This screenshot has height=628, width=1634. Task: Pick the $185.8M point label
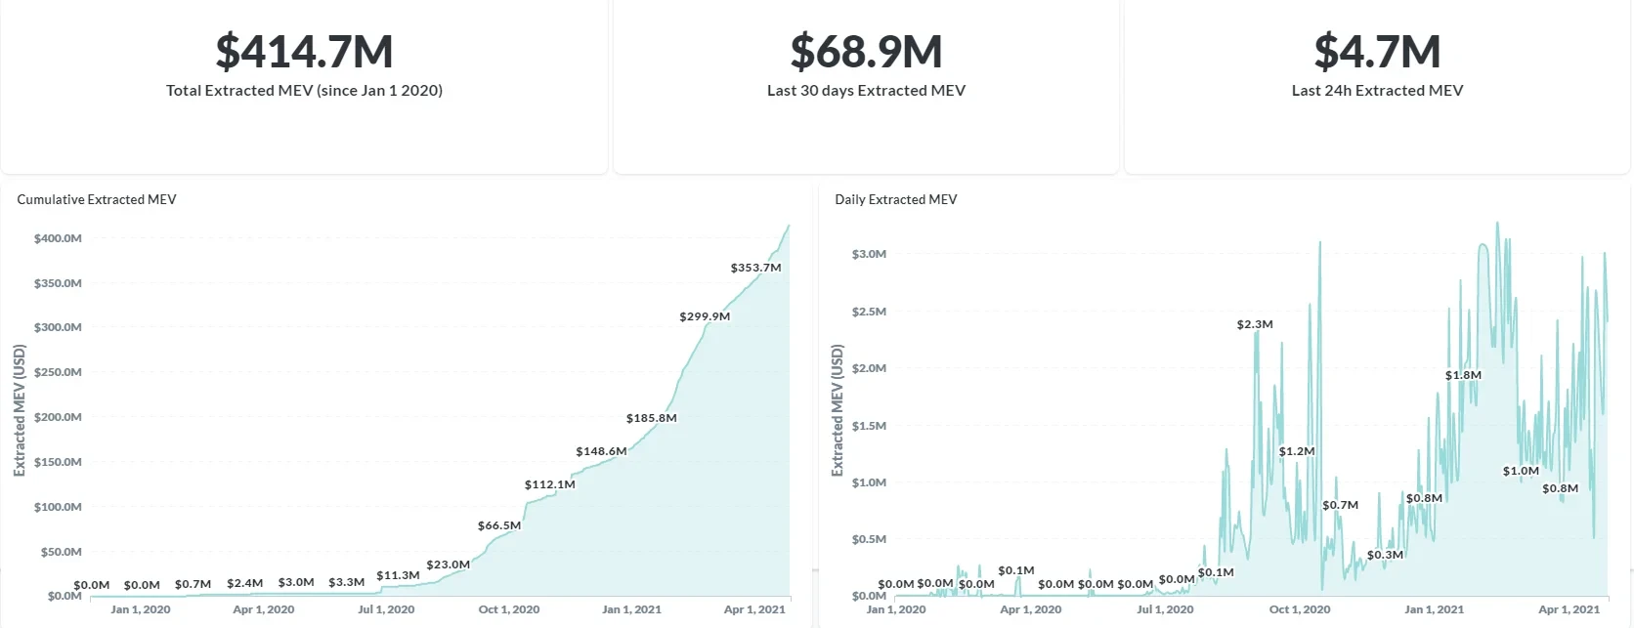(651, 418)
